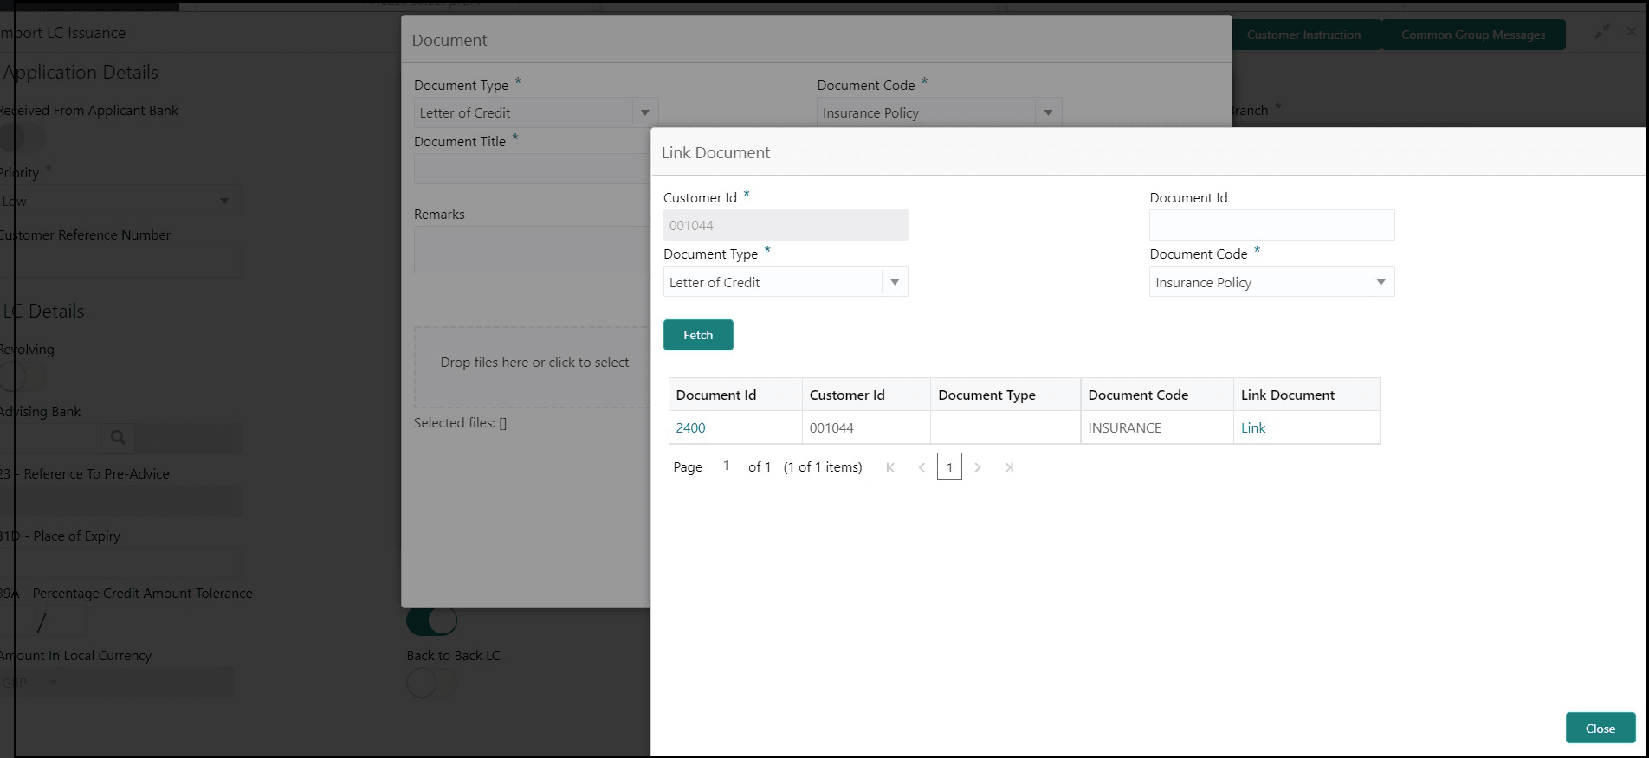Click Drop files here upload area
The width and height of the screenshot is (1649, 758).
click(x=533, y=367)
